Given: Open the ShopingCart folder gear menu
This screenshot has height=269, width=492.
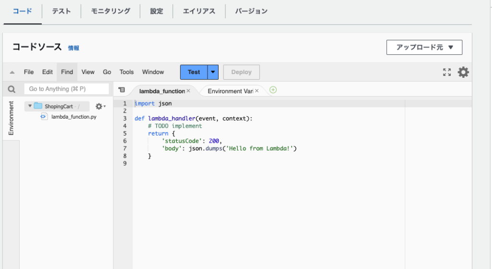Looking at the screenshot, I should click(100, 106).
